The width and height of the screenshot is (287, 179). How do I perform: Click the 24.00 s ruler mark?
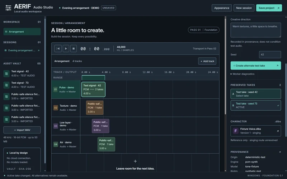point(213,72)
